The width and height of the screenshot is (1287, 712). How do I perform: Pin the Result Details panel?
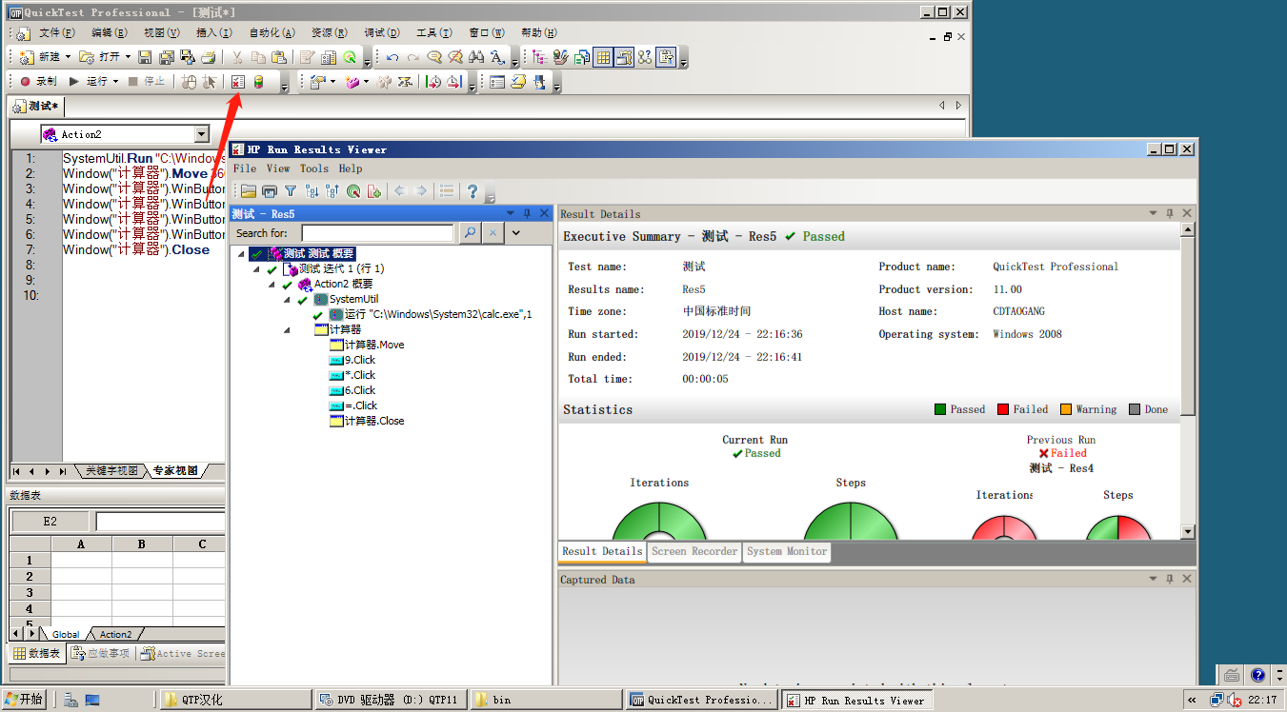(1170, 213)
